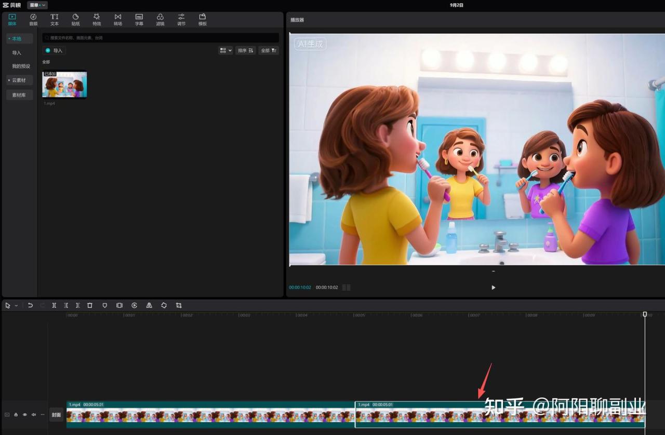Mute the video track audio
The image size is (665, 435).
[x=33, y=415]
